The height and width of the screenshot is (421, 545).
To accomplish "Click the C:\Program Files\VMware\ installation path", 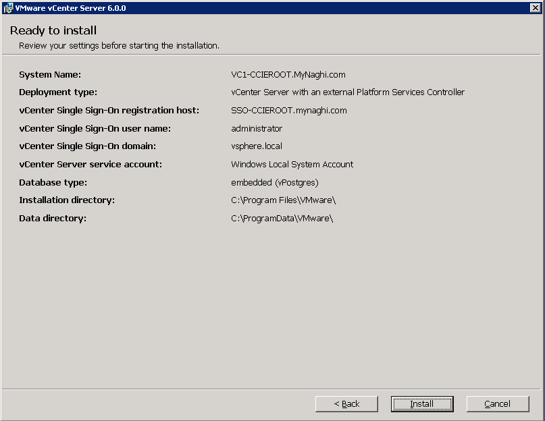I will [x=283, y=200].
